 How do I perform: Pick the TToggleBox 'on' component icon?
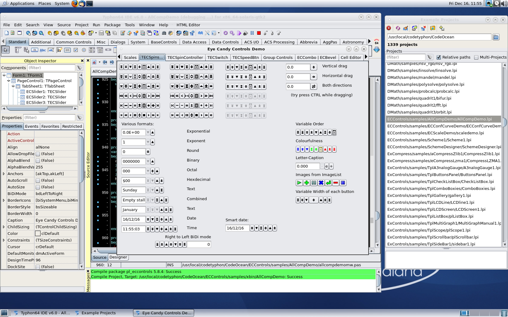67,50
